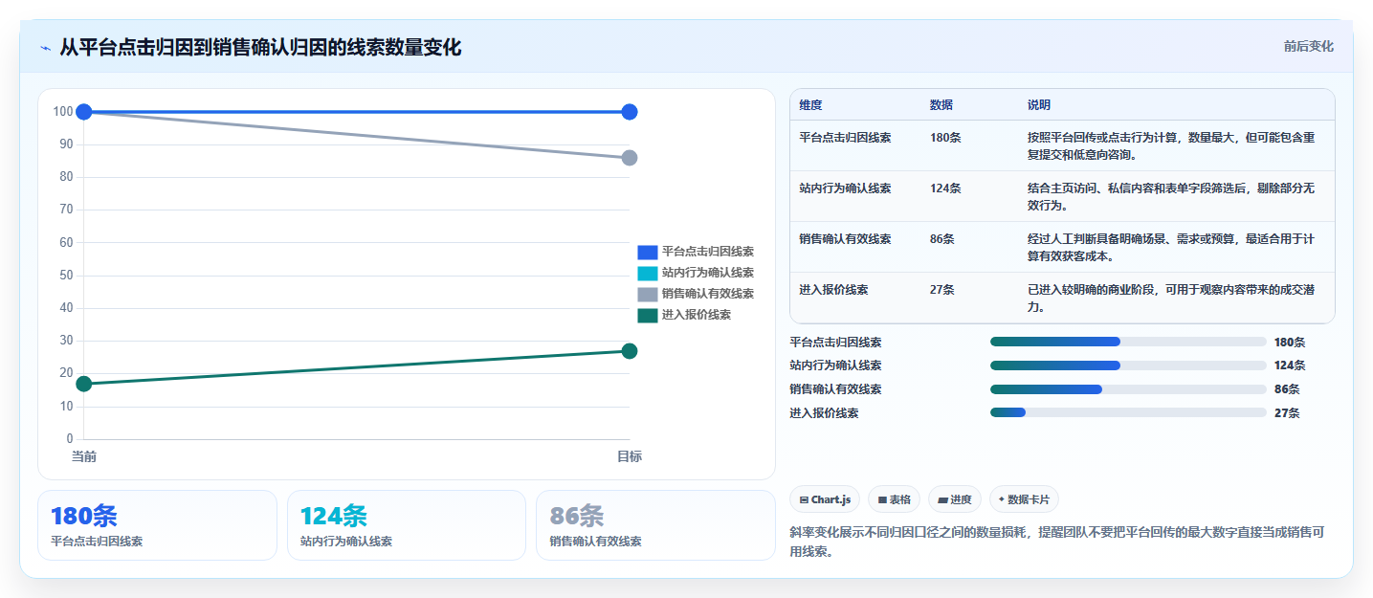Select 平台点击归因线索 table row cell

845,138
